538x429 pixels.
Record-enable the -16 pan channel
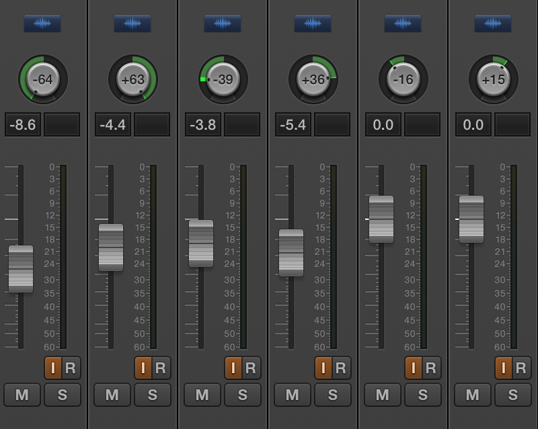(432, 368)
